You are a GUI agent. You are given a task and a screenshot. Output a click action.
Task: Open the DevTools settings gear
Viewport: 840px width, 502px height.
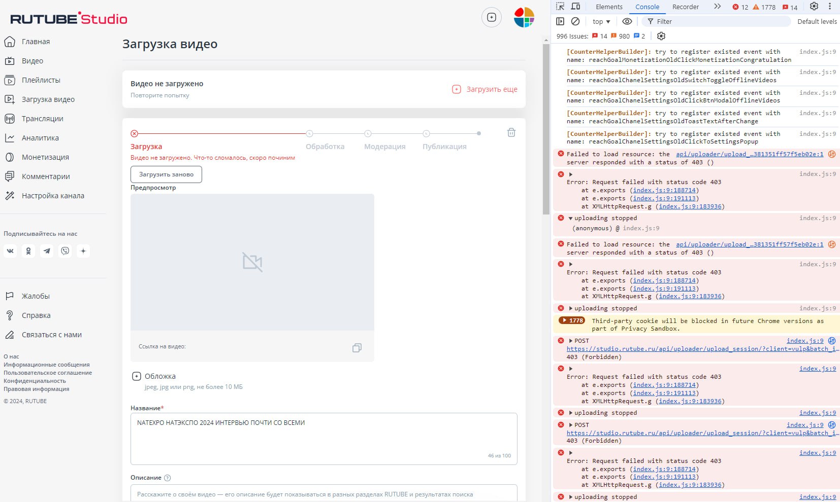tap(814, 7)
